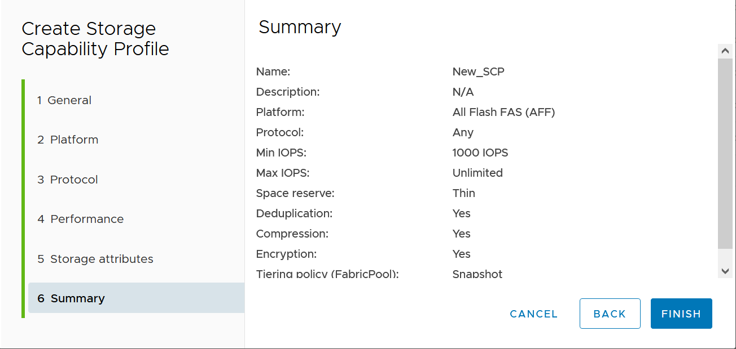Click the 1000 IOPS value
736x349 pixels.
point(480,153)
